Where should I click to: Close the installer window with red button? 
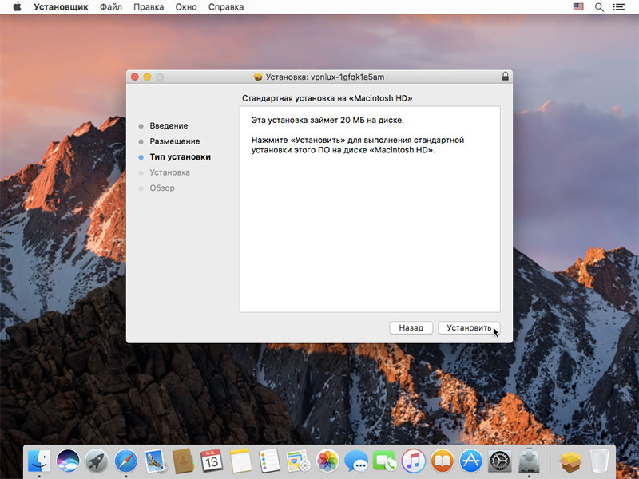click(135, 77)
